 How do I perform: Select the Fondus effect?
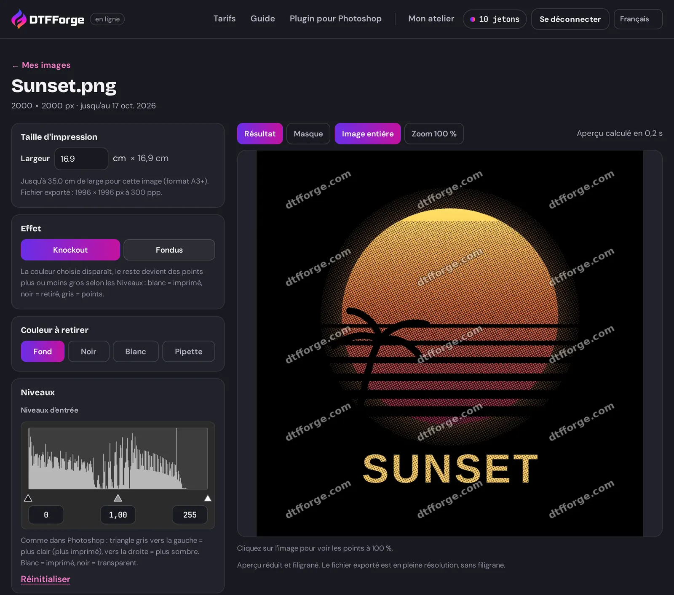(169, 250)
